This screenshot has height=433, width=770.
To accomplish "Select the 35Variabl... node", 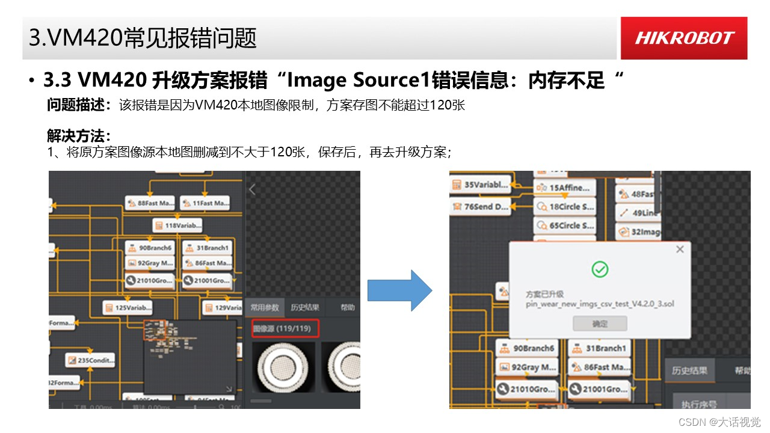I will pyautogui.click(x=480, y=185).
